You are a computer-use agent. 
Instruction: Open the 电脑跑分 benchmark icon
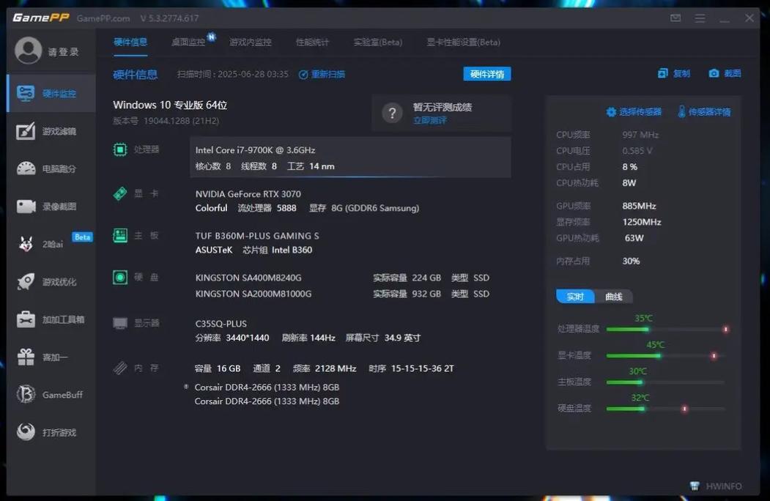pos(26,168)
